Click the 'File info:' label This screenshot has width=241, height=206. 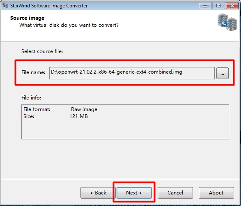[31, 97]
